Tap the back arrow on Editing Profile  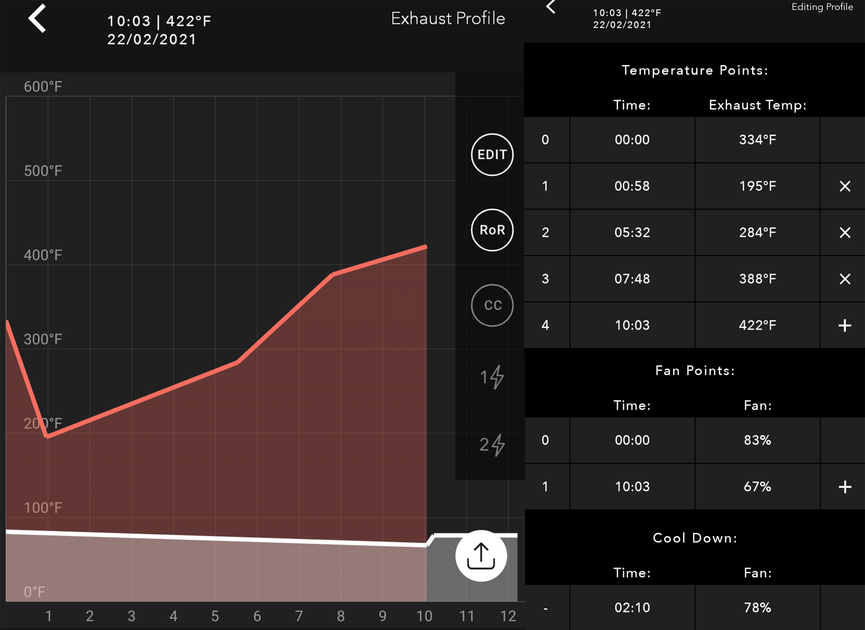551,6
